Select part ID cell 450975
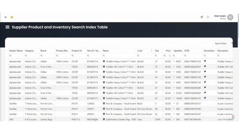The height and width of the screenshot is (134, 239). (x=91, y=114)
